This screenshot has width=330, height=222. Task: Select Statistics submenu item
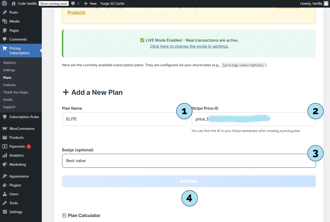(10, 63)
